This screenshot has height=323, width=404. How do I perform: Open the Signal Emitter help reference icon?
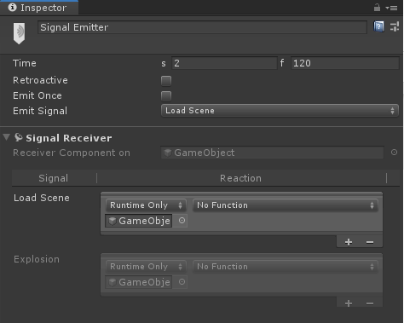[x=378, y=26]
